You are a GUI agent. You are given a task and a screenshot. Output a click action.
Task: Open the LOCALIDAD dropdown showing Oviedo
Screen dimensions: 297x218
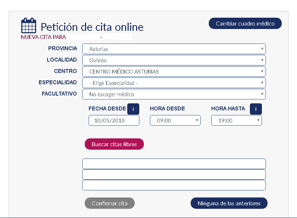(174, 61)
